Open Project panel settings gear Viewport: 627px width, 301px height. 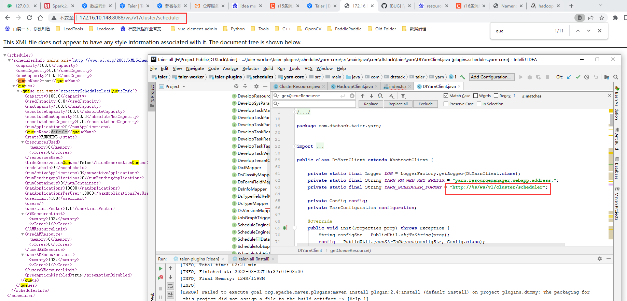(x=256, y=87)
